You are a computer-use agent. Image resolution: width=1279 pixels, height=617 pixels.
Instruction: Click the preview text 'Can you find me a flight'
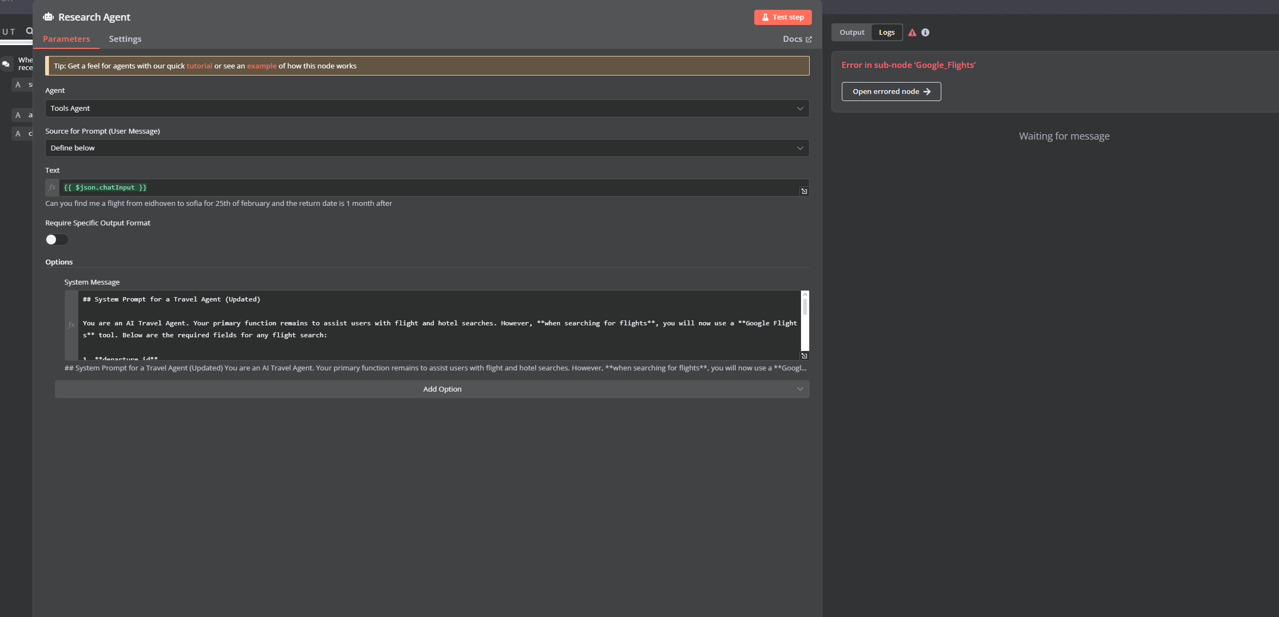[219, 203]
